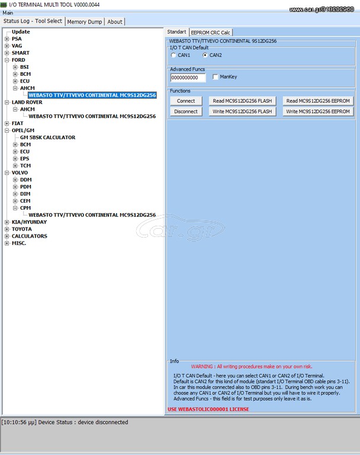Screen dimensions: 360x455
Task: Click the red WARNING writing procedures text
Action: 252,367
